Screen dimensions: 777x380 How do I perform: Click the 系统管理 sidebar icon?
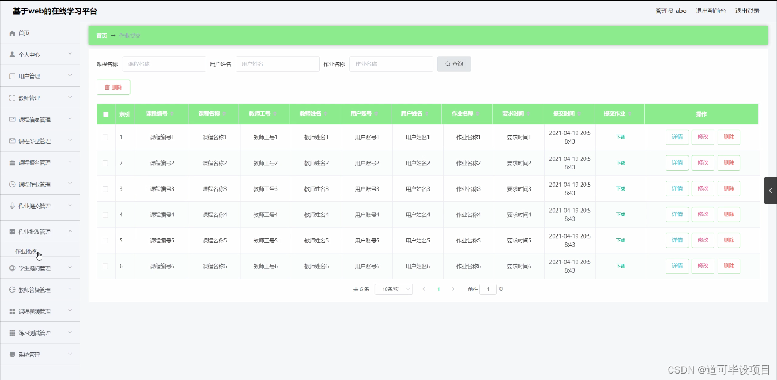pyautogui.click(x=12, y=354)
